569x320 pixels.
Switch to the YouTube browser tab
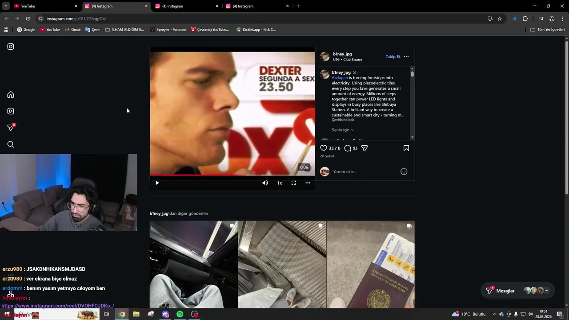[45, 6]
